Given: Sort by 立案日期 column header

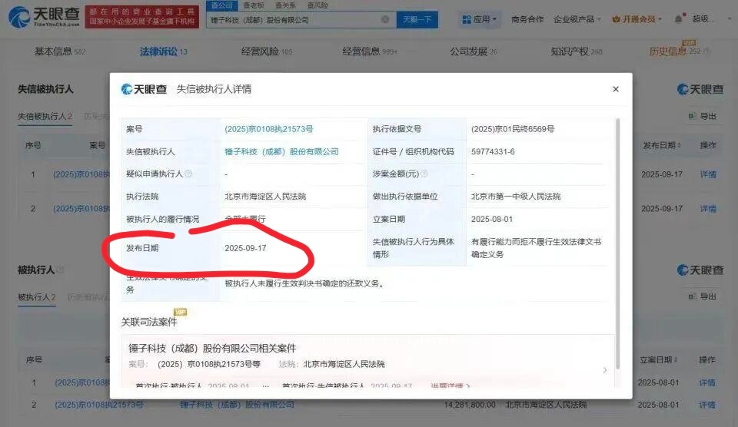Looking at the screenshot, I should (658, 359).
